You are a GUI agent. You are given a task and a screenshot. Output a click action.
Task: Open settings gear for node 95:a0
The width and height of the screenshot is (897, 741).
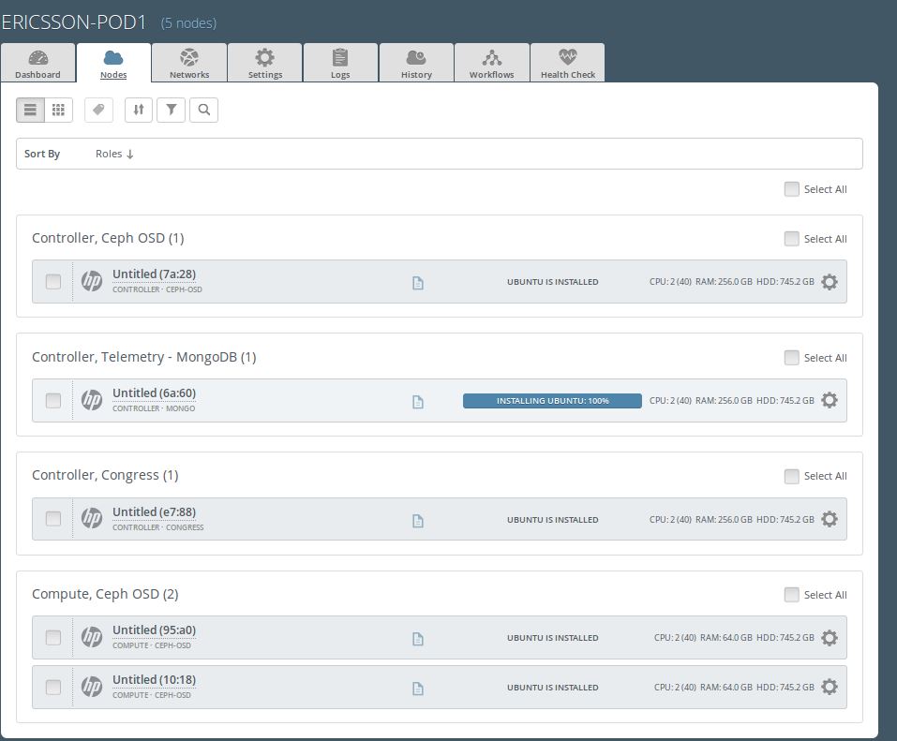[x=829, y=638]
